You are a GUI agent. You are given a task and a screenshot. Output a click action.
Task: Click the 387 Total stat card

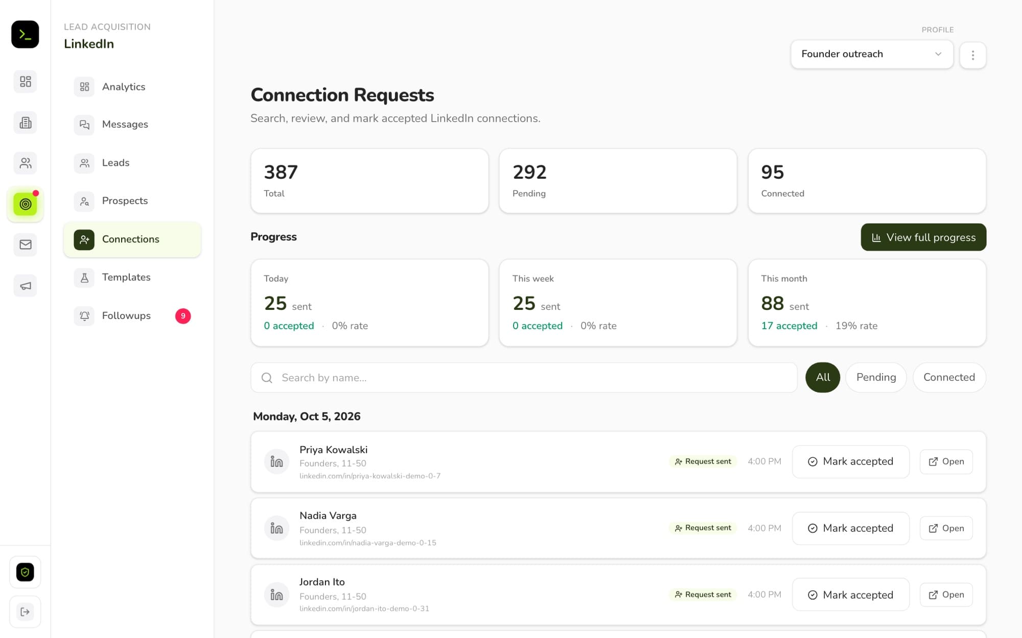tap(369, 181)
